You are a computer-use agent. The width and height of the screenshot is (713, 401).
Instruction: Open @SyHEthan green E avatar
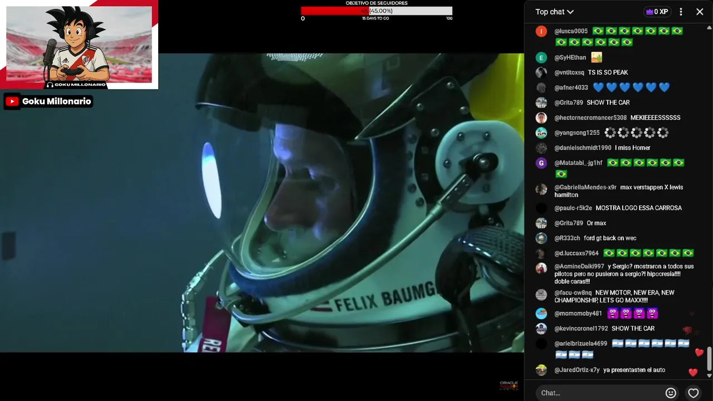pyautogui.click(x=541, y=57)
